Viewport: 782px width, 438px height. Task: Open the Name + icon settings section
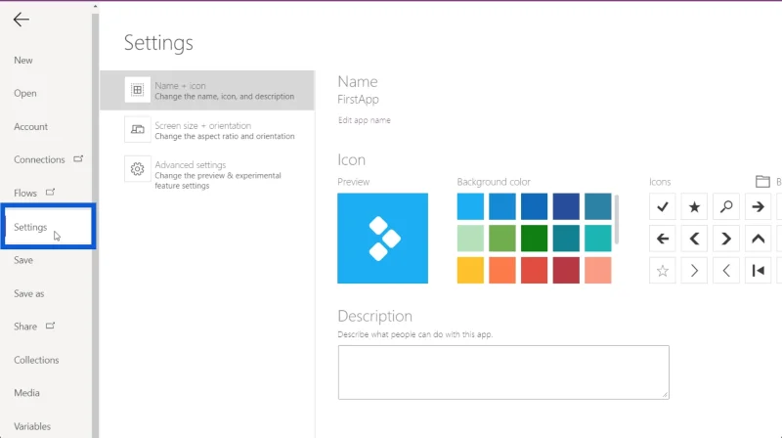tap(207, 90)
